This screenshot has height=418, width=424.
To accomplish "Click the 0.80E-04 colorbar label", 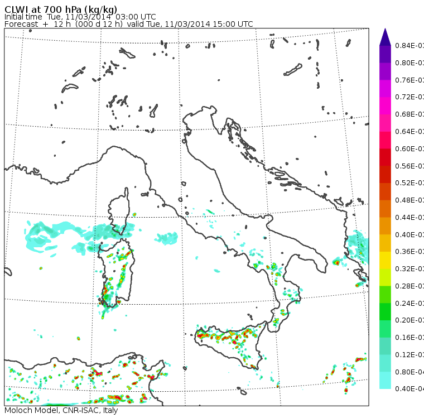I will point(409,372).
